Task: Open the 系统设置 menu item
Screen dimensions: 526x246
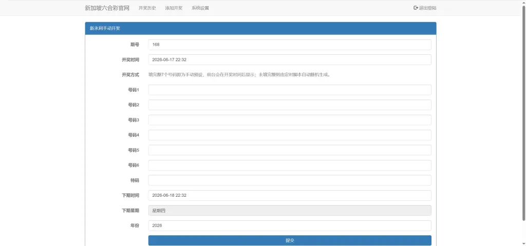Action: click(x=200, y=8)
